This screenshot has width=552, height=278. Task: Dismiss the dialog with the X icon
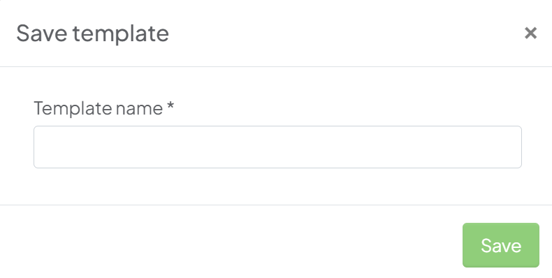pyautogui.click(x=530, y=33)
